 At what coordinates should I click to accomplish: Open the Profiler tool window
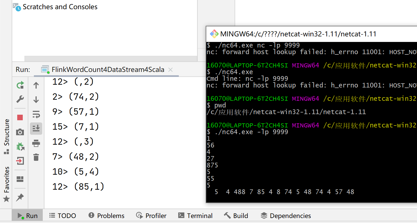click(151, 216)
